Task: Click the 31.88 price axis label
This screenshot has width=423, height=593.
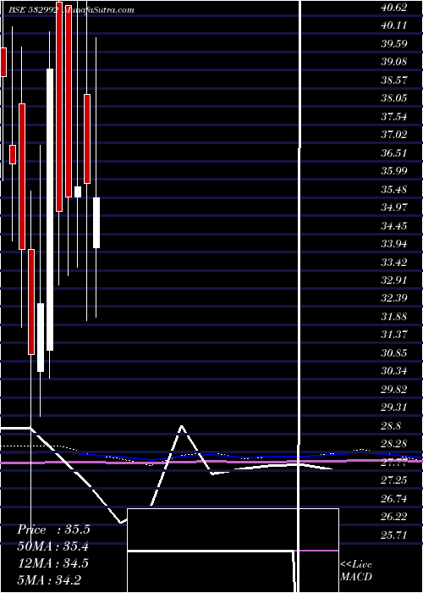Action: coord(394,317)
